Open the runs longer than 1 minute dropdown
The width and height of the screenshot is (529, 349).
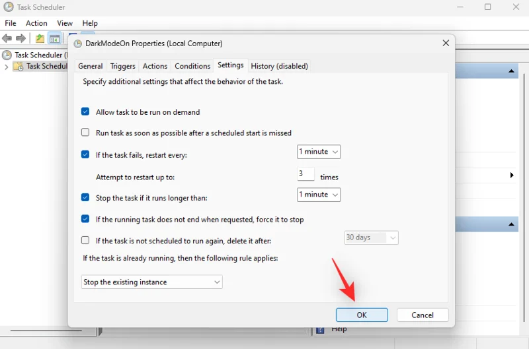point(319,195)
